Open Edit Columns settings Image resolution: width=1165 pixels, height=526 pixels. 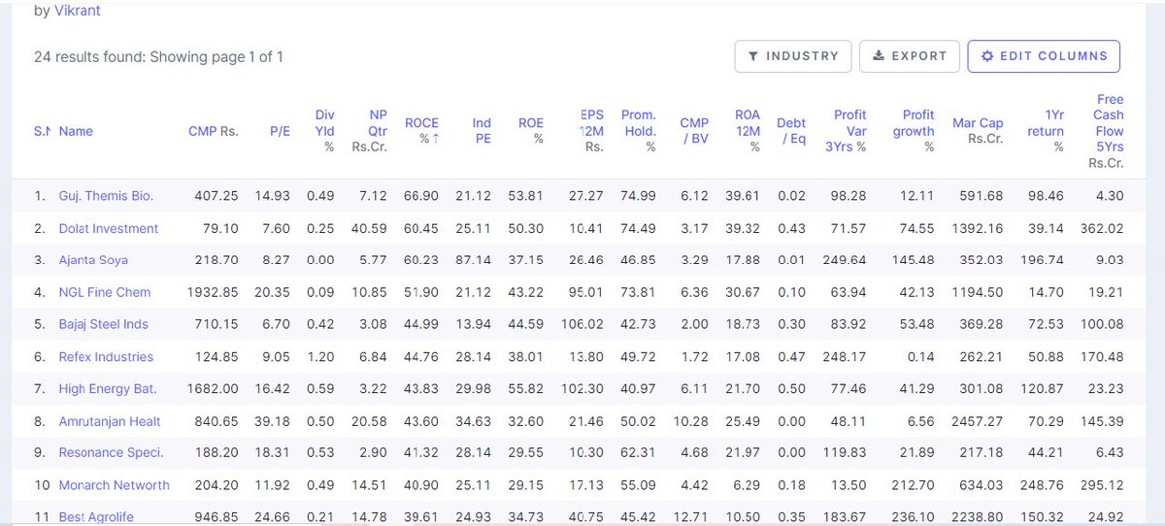[1044, 56]
